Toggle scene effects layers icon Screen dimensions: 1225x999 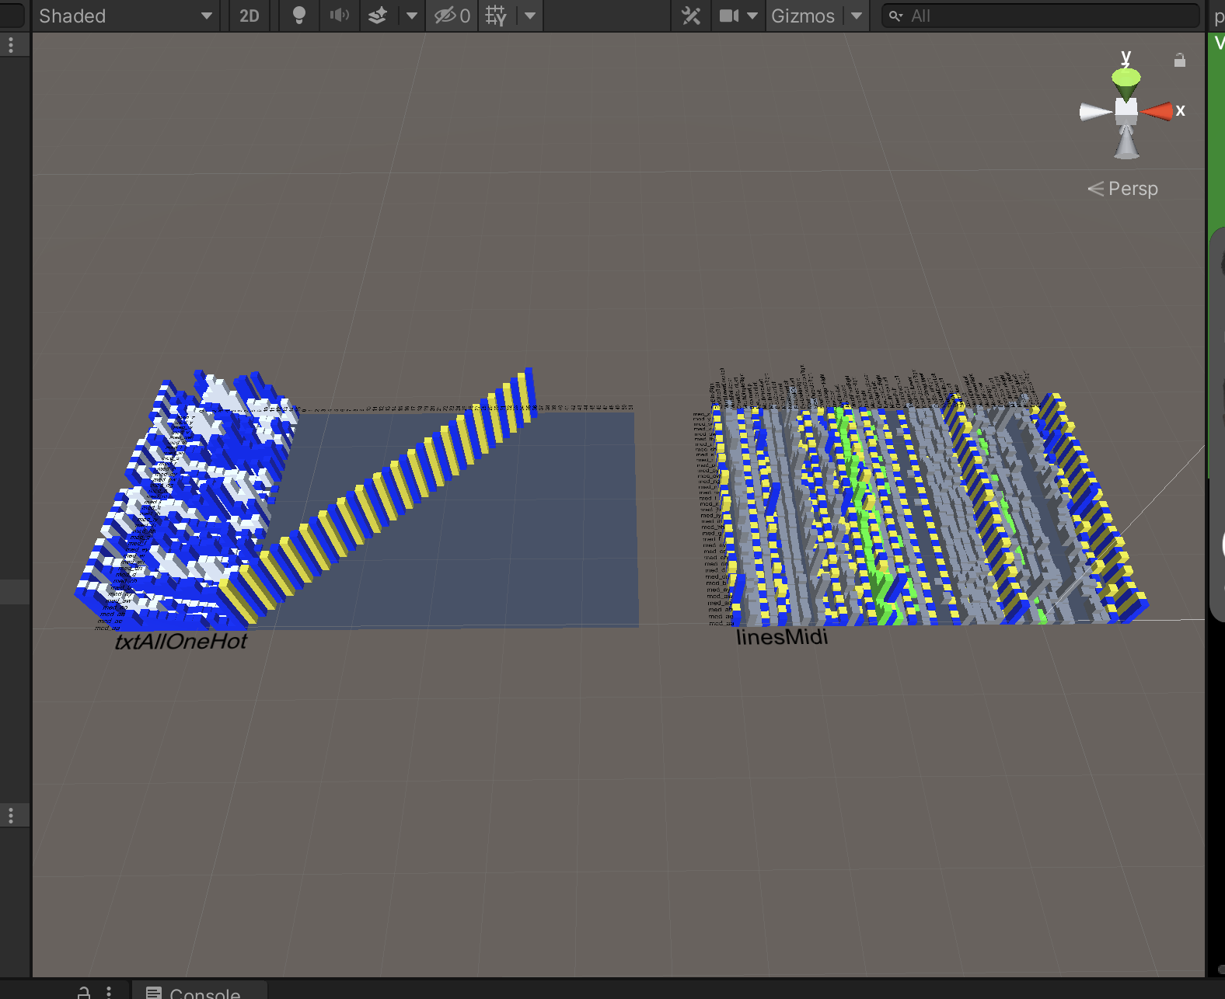378,16
